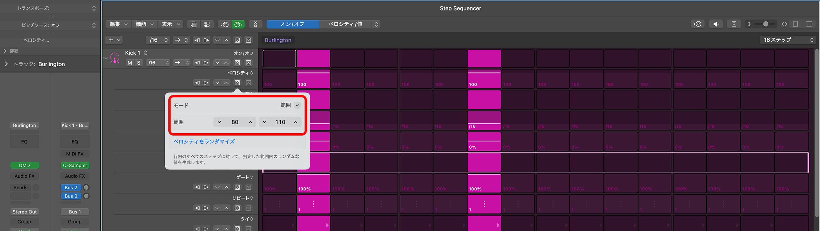This screenshot has height=231, width=820.
Task: Click the ベロシティをランダマイズ link
Action: tap(204, 142)
